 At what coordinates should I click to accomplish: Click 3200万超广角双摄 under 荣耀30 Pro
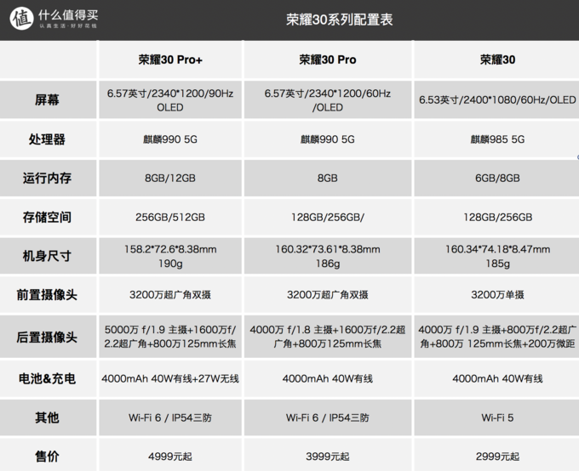click(328, 295)
